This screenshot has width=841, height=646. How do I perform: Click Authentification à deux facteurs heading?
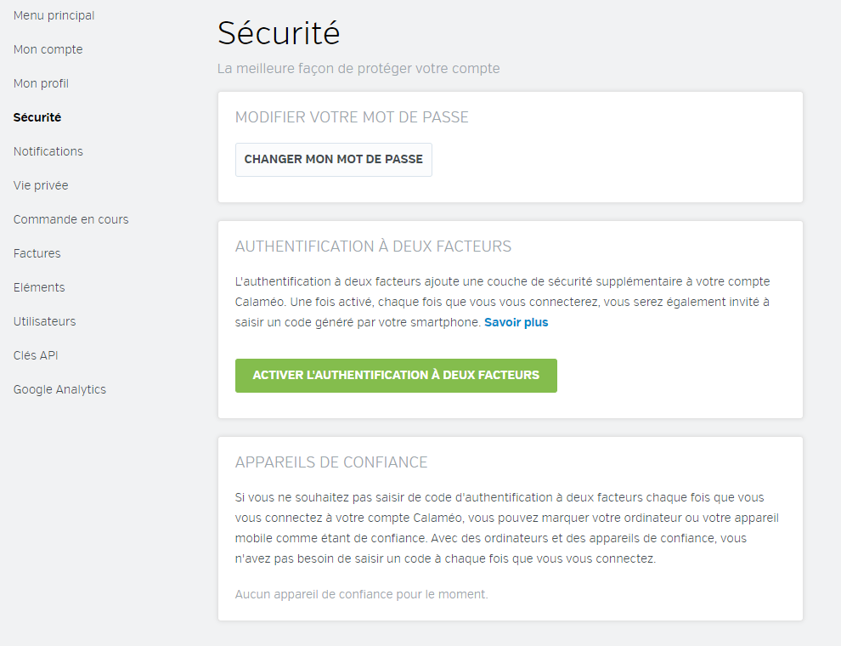pyautogui.click(x=373, y=246)
